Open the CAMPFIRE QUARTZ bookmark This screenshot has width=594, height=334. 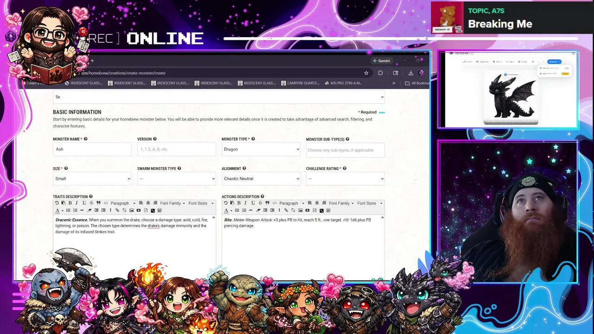[301, 83]
